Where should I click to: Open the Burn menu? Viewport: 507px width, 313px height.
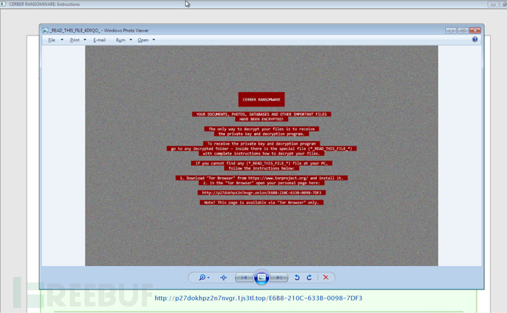click(121, 40)
